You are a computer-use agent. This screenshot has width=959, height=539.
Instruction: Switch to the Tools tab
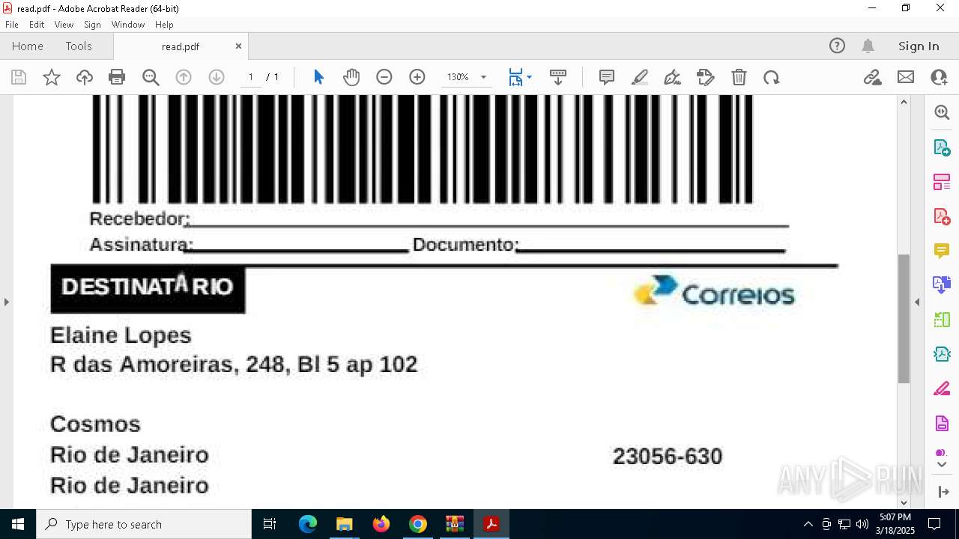point(79,46)
